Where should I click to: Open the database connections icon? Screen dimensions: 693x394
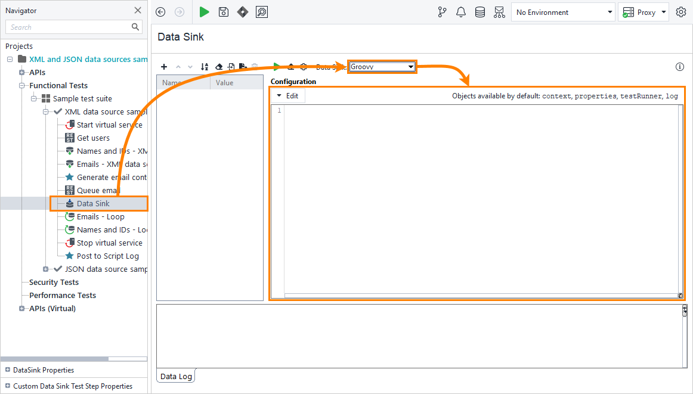480,12
